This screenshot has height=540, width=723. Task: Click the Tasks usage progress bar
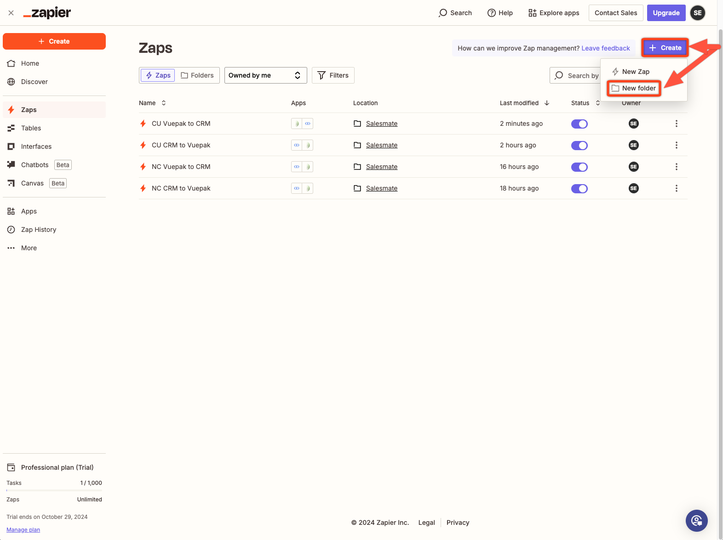[x=54, y=490]
